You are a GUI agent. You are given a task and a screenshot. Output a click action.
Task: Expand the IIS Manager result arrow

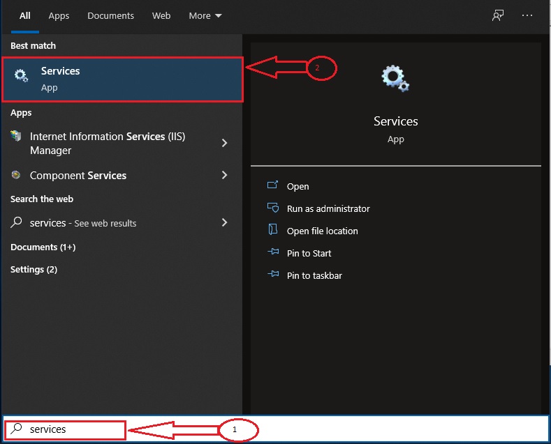click(x=224, y=143)
